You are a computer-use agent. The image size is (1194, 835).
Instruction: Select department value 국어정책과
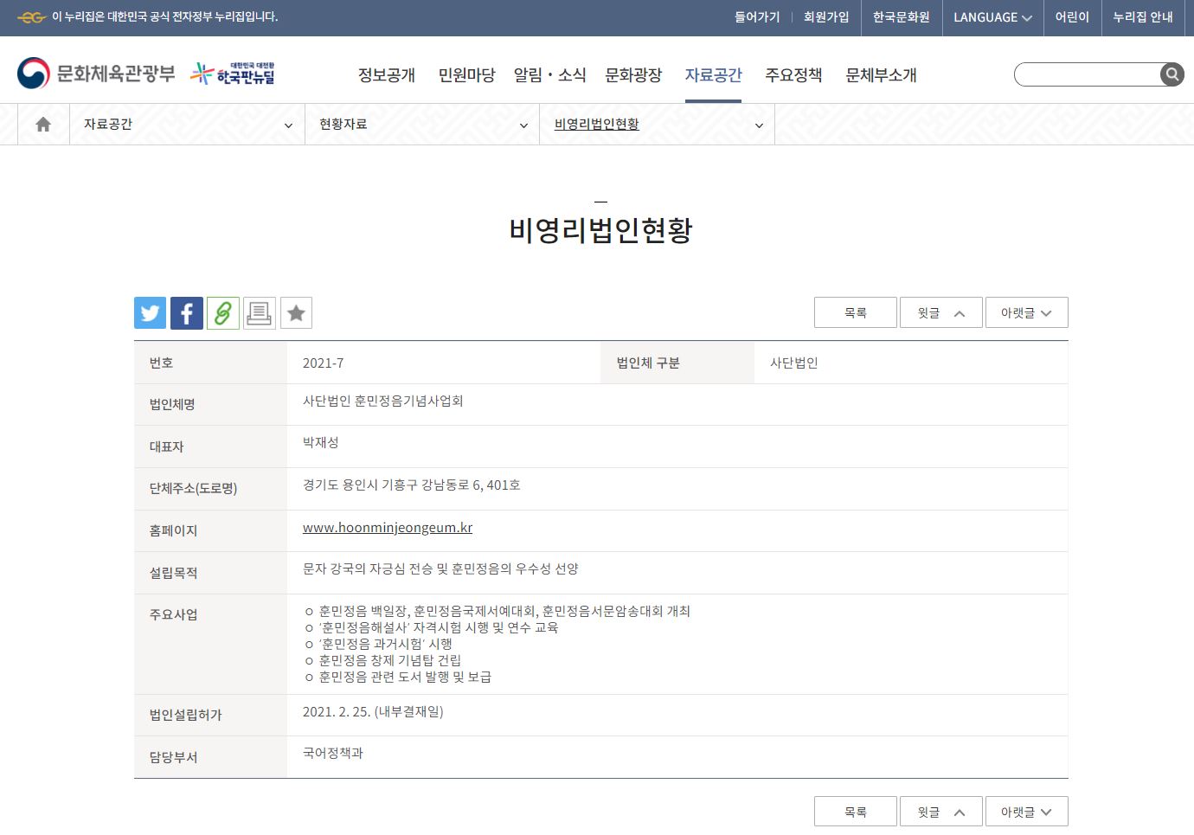pyautogui.click(x=333, y=753)
